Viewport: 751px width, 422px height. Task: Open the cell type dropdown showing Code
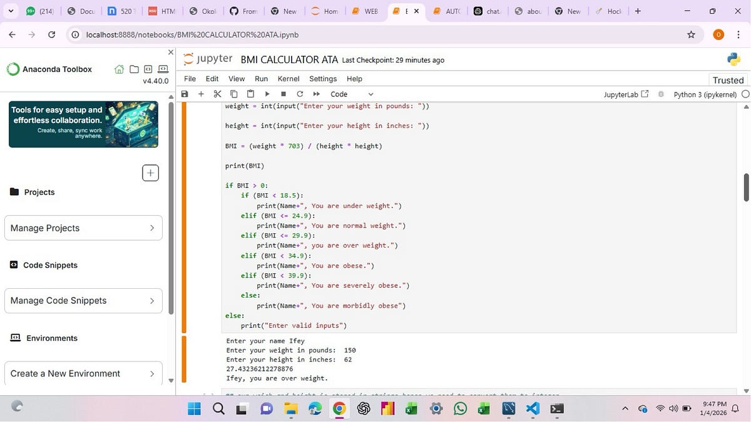(352, 94)
